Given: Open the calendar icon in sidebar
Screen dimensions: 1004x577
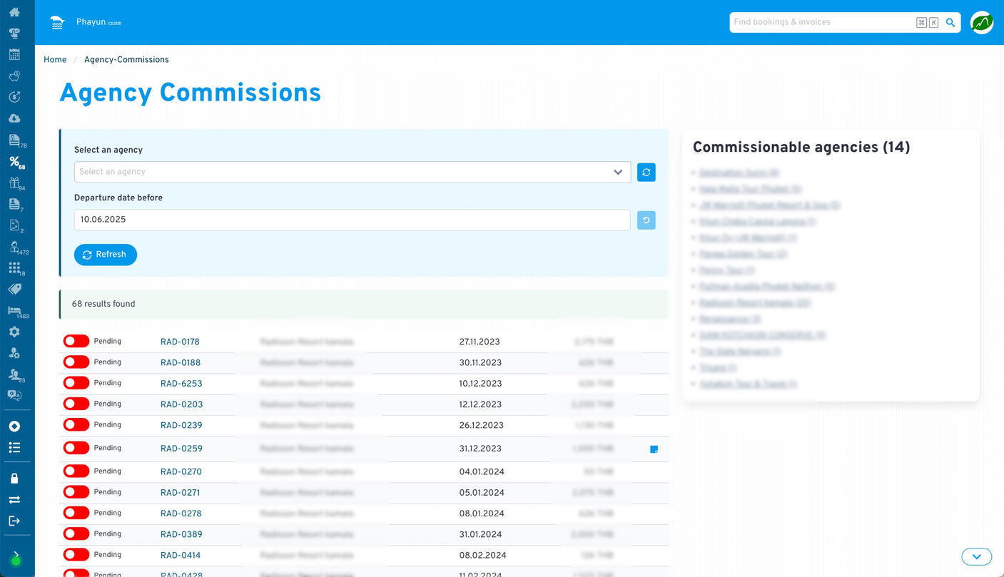Looking at the screenshot, I should (x=14, y=55).
